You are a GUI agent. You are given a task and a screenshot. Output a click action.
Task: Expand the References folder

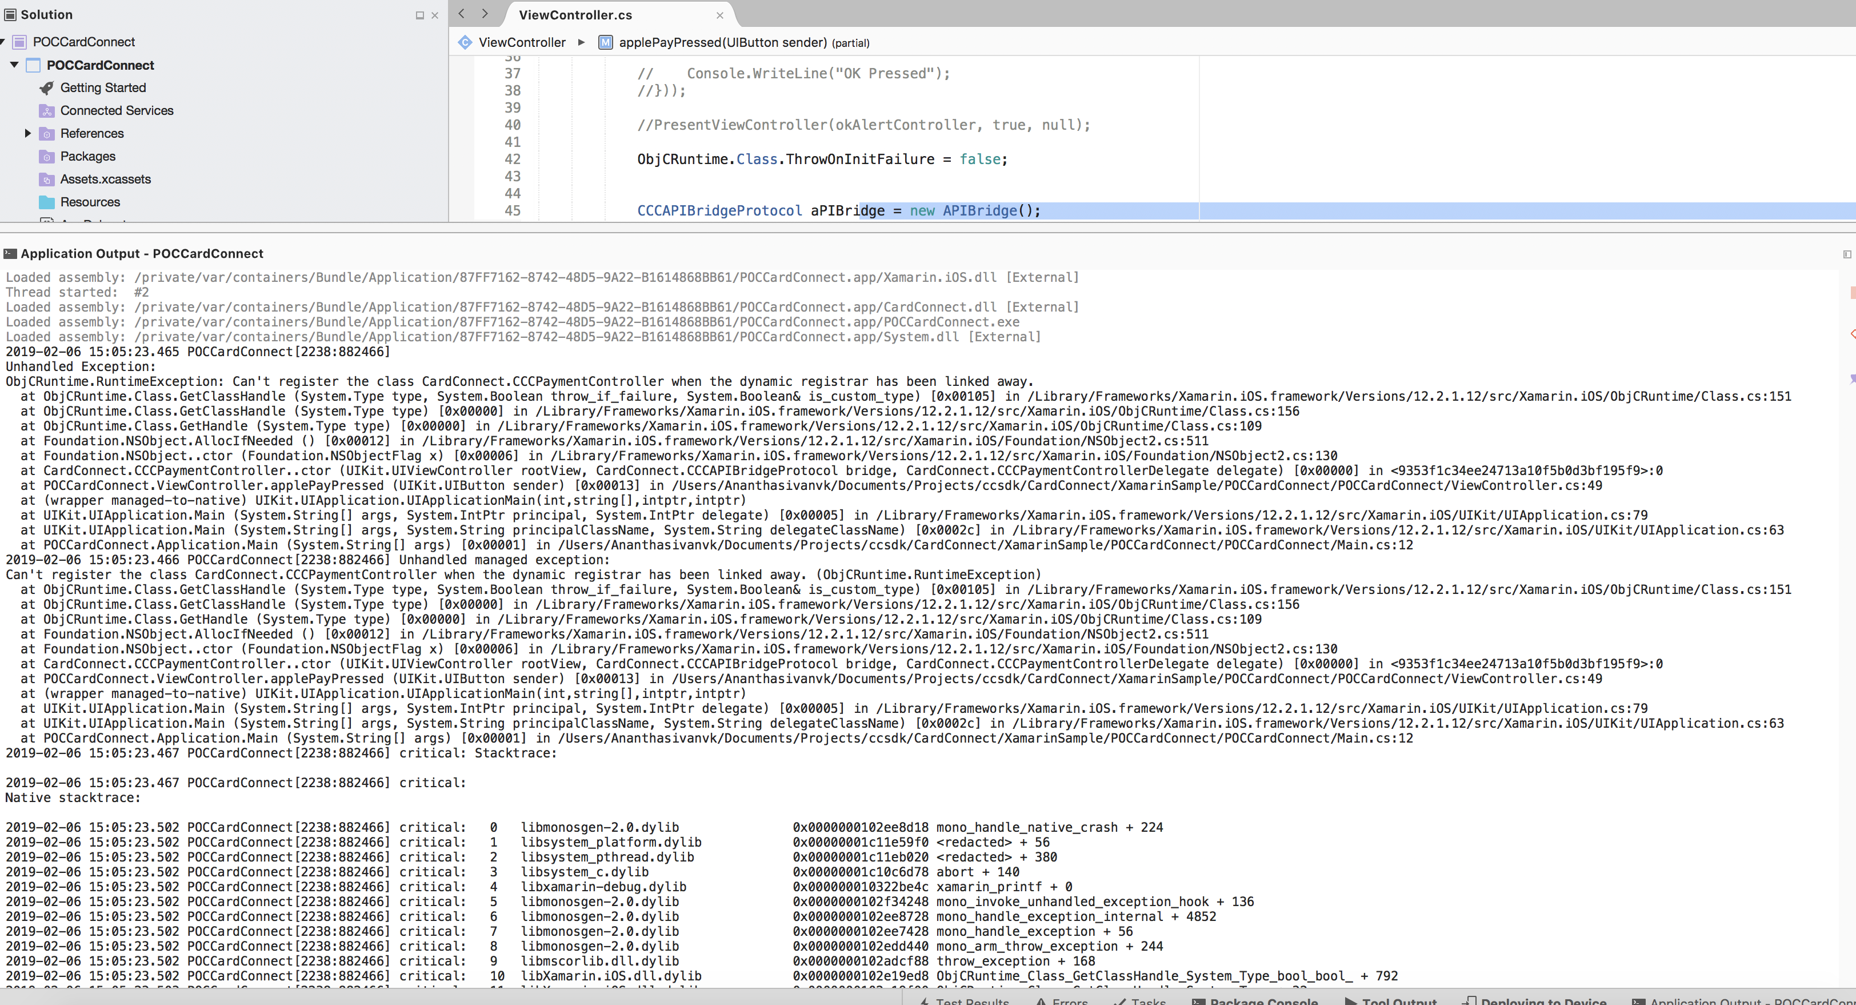[27, 133]
